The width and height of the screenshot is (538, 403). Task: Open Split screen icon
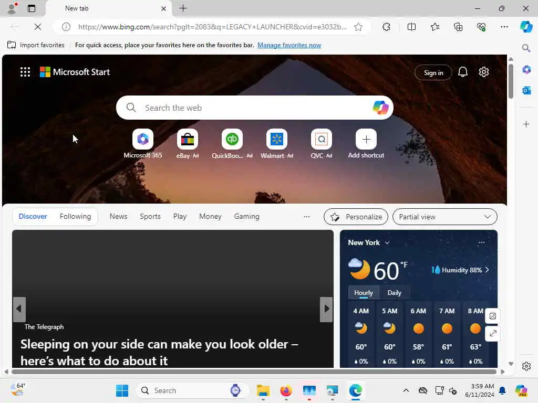click(411, 27)
